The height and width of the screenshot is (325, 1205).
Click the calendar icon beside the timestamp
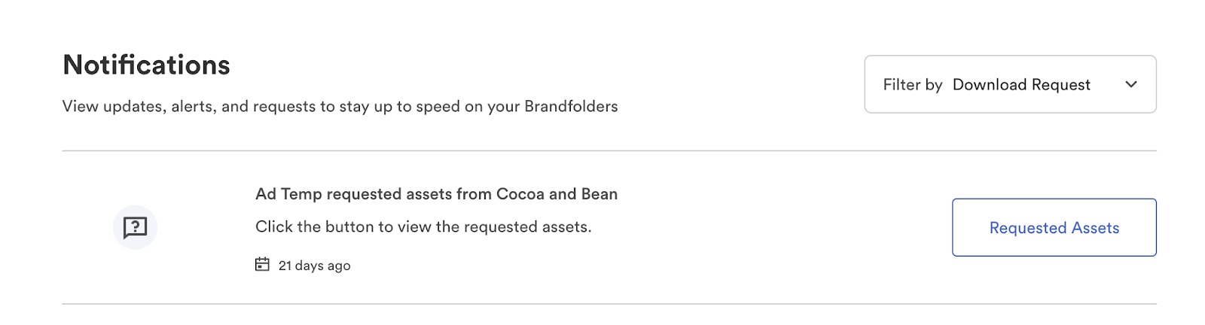262,264
